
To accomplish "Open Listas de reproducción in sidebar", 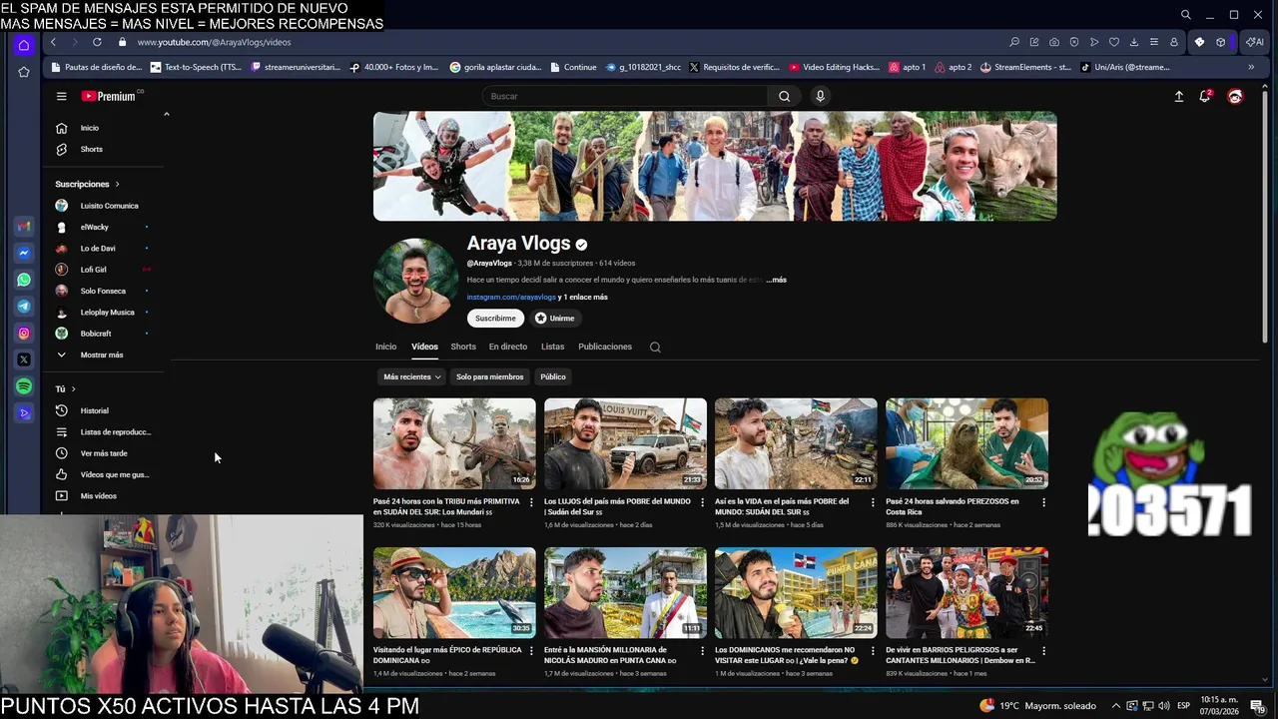I will point(115,432).
